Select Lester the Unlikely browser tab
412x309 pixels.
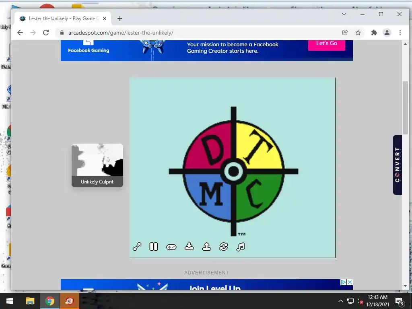click(62, 19)
